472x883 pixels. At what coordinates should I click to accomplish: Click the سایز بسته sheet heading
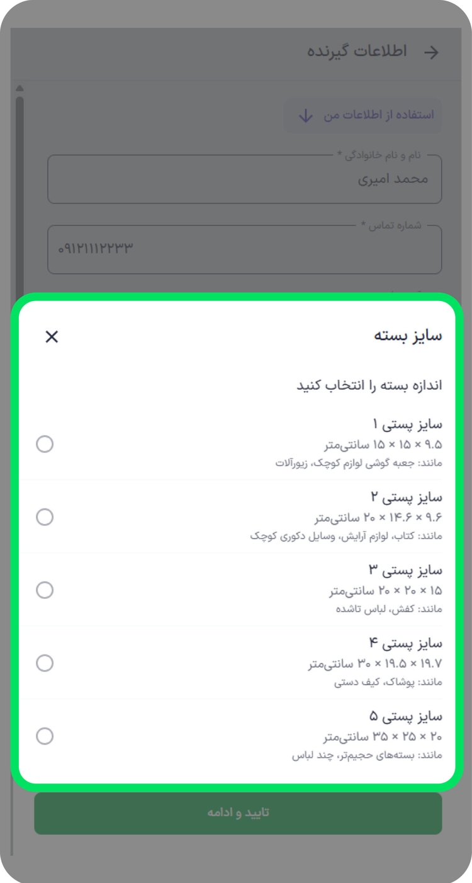408,336
